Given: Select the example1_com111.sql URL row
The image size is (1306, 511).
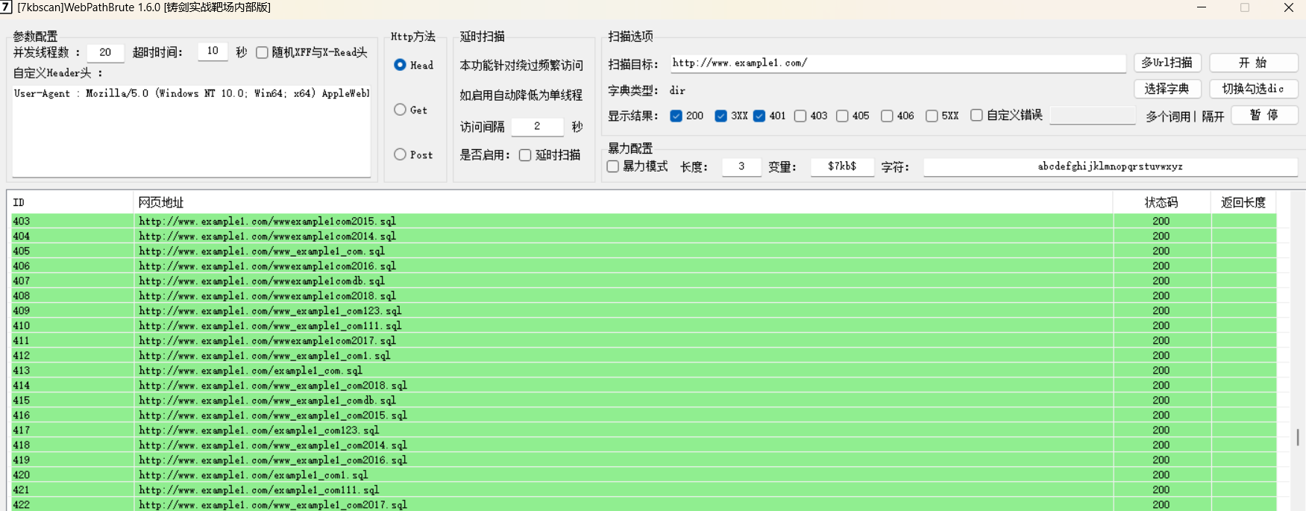Looking at the screenshot, I should 644,490.
